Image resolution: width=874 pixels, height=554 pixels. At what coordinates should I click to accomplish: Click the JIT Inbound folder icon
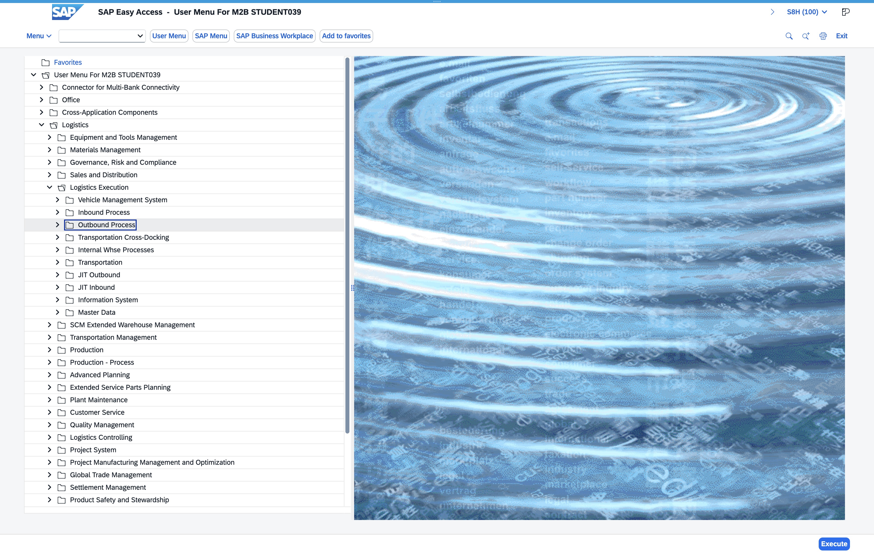coord(69,287)
